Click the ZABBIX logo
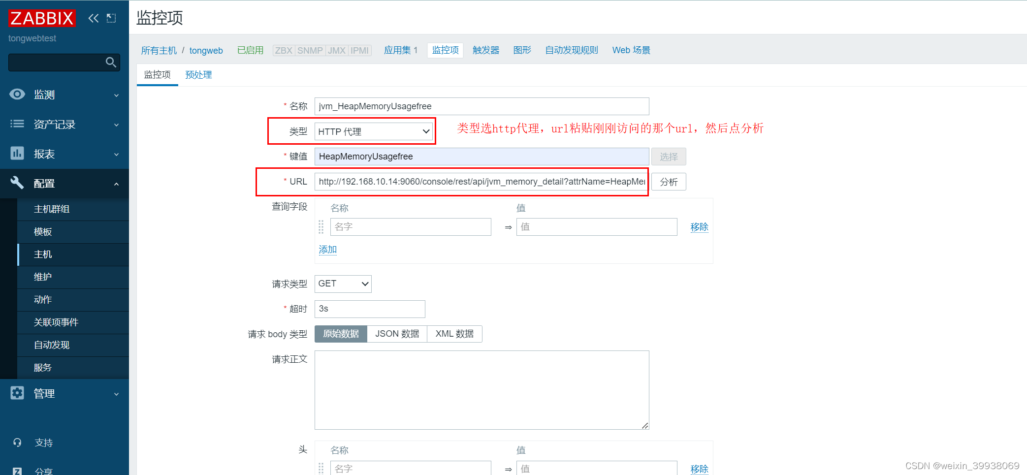 pyautogui.click(x=42, y=18)
